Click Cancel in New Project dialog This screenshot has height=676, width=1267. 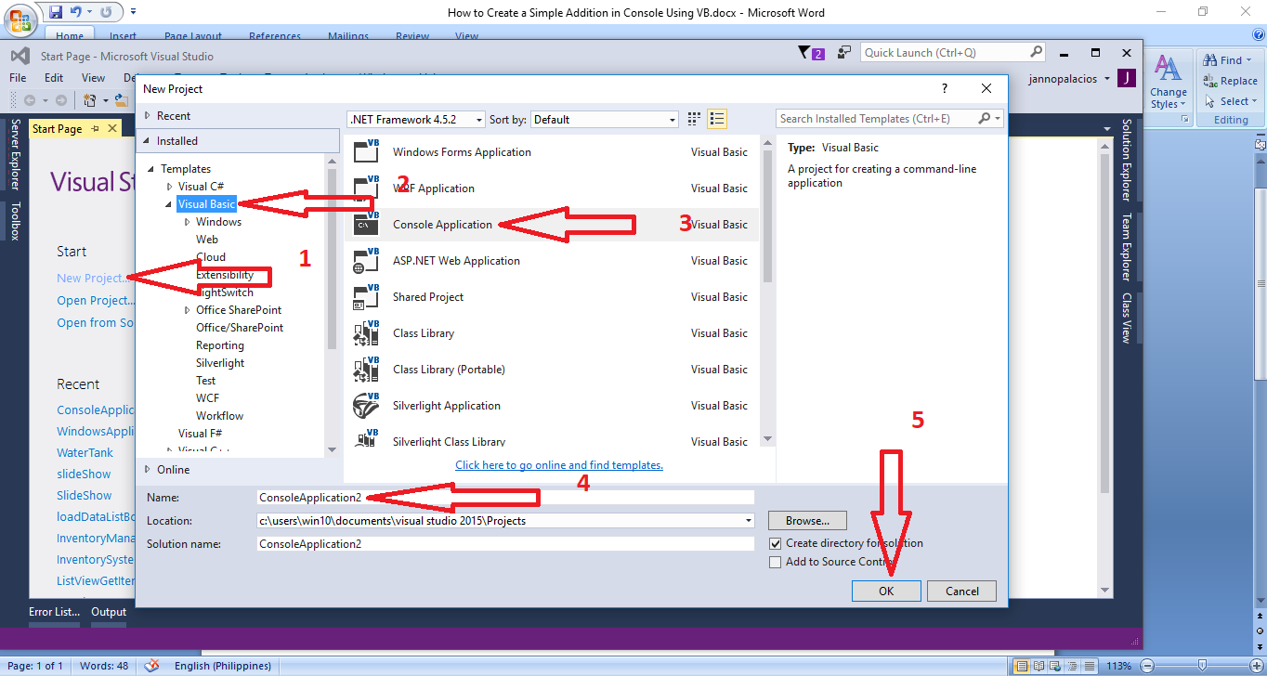(962, 591)
